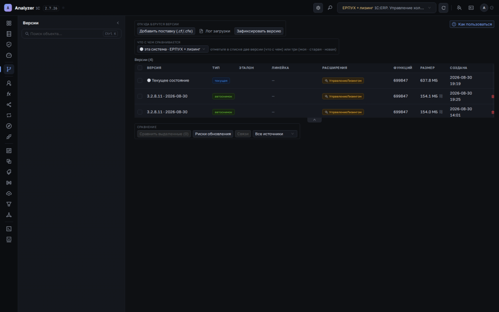This screenshot has width=499, height=312.
Task: Open the users icon in the top bar
Action: (x=459, y=8)
